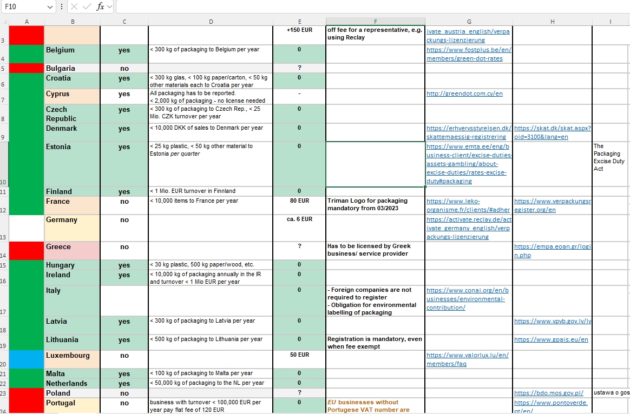Expand the dropdown beside the fx icon
The width and height of the screenshot is (630, 414).
point(110,6)
